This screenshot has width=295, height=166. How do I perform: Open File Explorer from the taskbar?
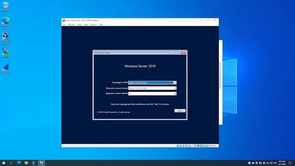(26, 163)
